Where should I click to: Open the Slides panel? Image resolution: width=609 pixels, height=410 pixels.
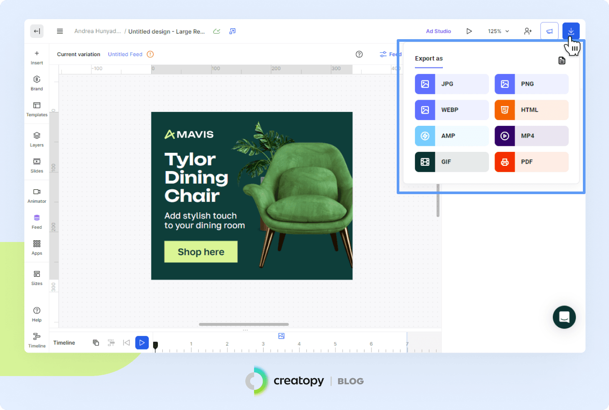(37, 165)
